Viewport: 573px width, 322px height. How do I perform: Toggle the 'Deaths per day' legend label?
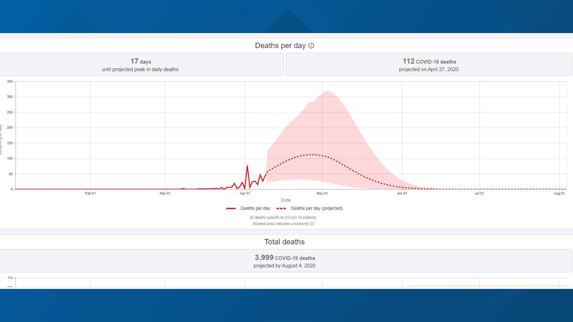tap(255, 208)
